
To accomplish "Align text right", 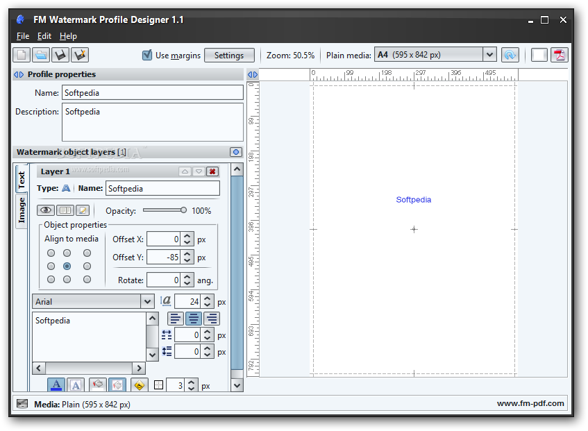I will [x=212, y=319].
